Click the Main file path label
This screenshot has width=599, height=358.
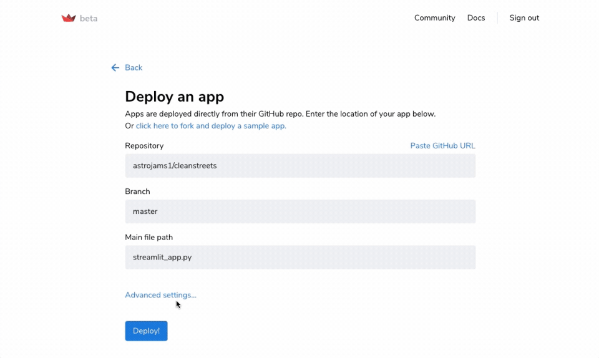(149, 238)
